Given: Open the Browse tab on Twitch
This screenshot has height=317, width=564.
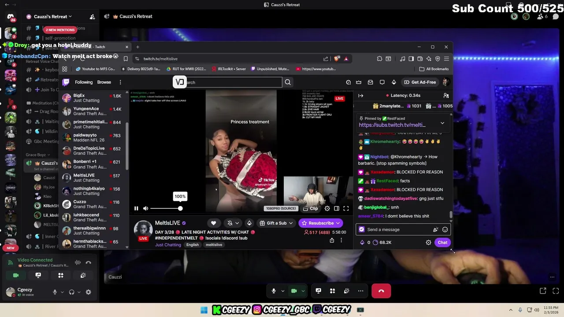Looking at the screenshot, I should (x=104, y=82).
